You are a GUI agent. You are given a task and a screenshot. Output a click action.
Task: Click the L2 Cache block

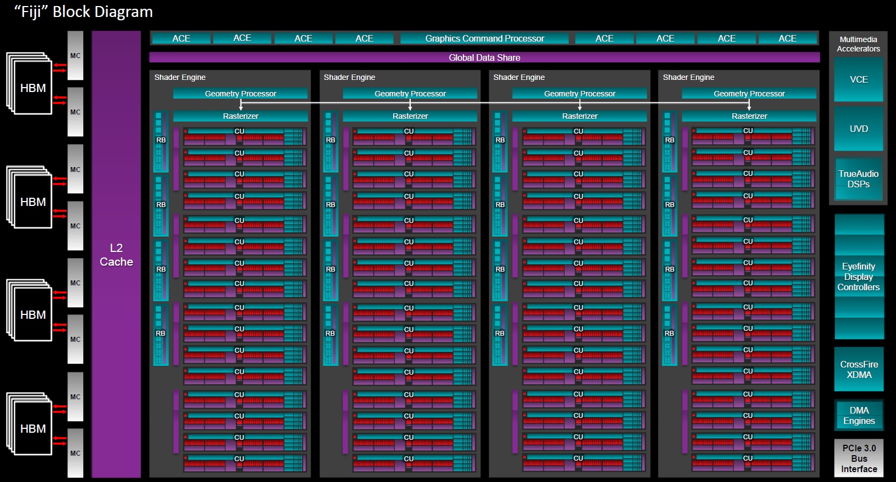click(x=116, y=254)
